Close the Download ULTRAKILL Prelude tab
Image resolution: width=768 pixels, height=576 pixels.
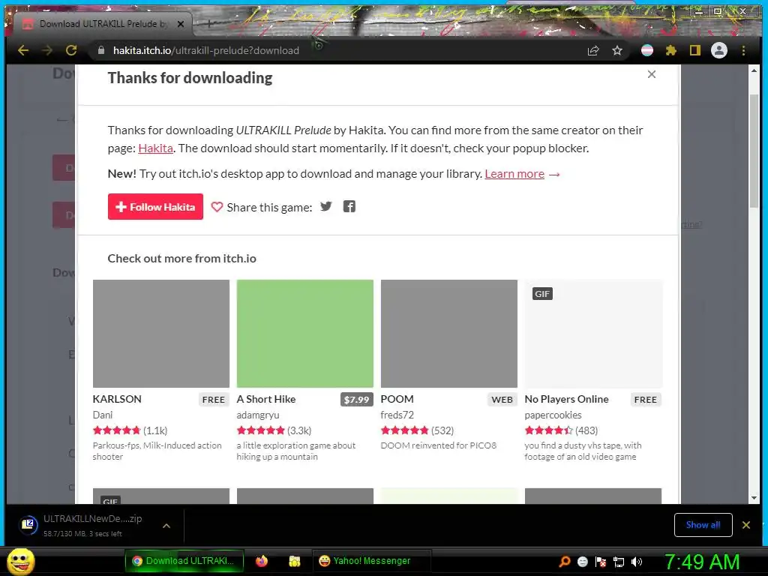[181, 23]
